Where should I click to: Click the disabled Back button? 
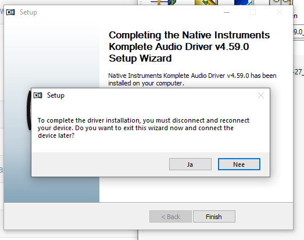(x=170, y=216)
